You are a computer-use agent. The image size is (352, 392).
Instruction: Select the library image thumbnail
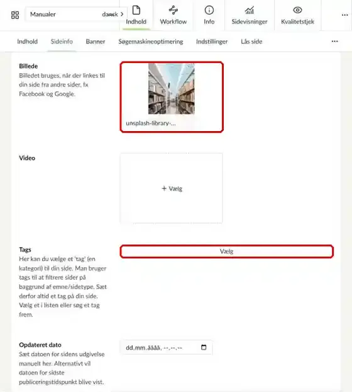172,89
